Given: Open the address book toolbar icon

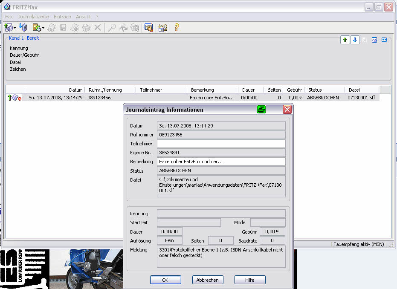Looking at the screenshot, I should point(163,27).
